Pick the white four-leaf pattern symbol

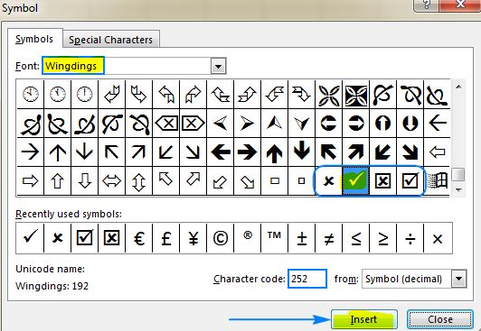(x=328, y=95)
